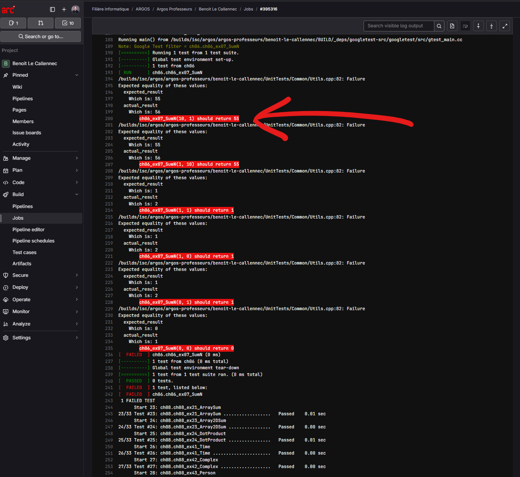520x477 pixels.
Task: Open assigned issues counter showing 1
Action: [x=13, y=23]
